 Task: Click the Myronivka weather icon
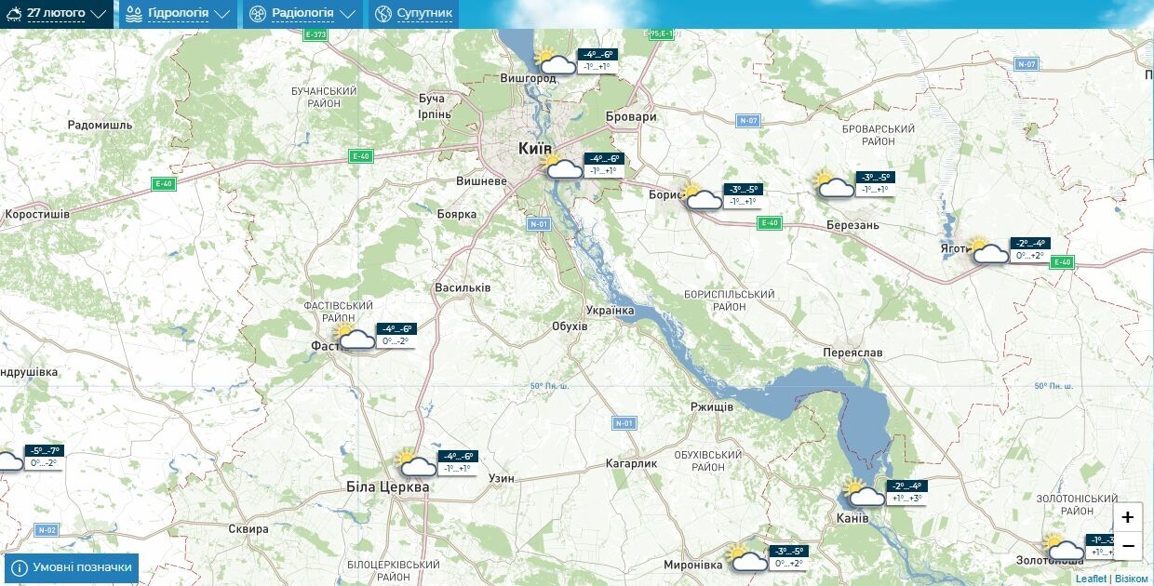(747, 558)
